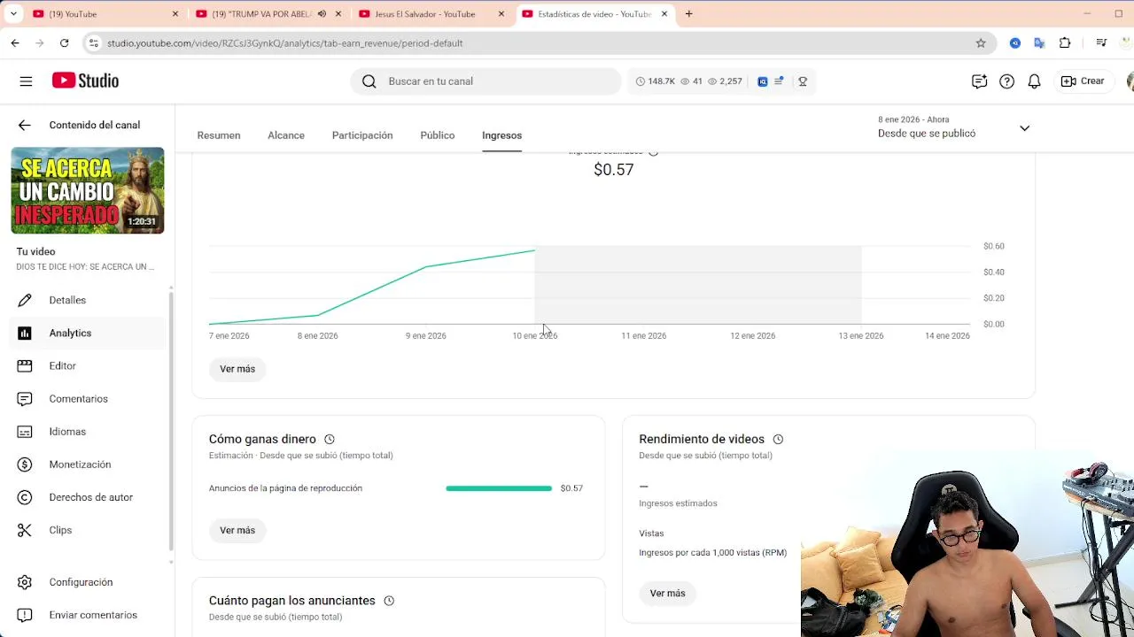Open the browser extensions puzzle icon

[1065, 42]
